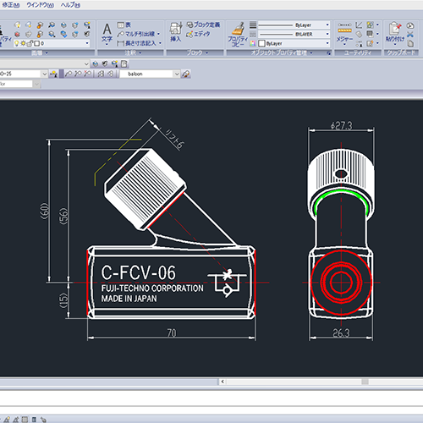The height and width of the screenshot is (423, 423).
Task: Open the linetype BYLAYER dropdown
Action: [x=327, y=34]
